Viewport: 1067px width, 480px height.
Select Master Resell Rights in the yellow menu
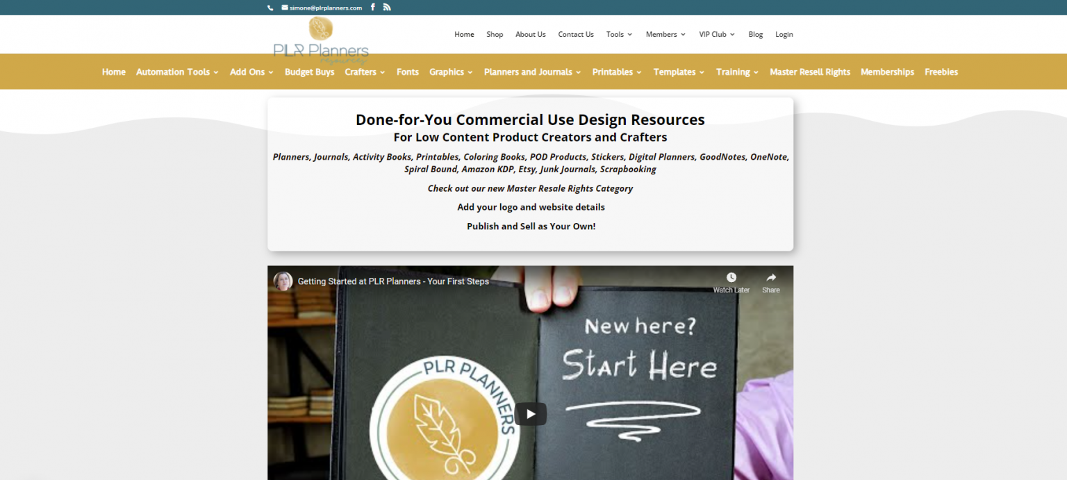point(809,72)
